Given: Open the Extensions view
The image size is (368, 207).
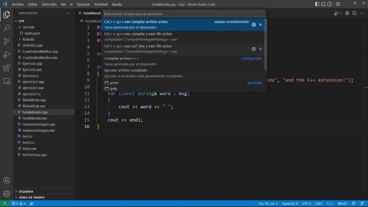Looking at the screenshot, I should tap(6, 68).
